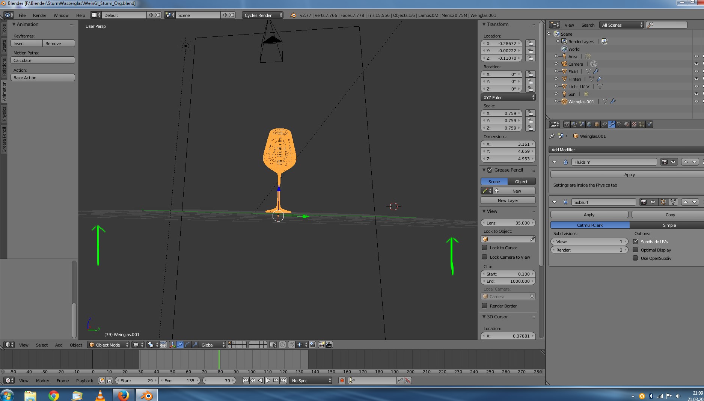704x401 pixels.
Task: Enable the Optimal Display checkbox
Action: [x=635, y=250]
